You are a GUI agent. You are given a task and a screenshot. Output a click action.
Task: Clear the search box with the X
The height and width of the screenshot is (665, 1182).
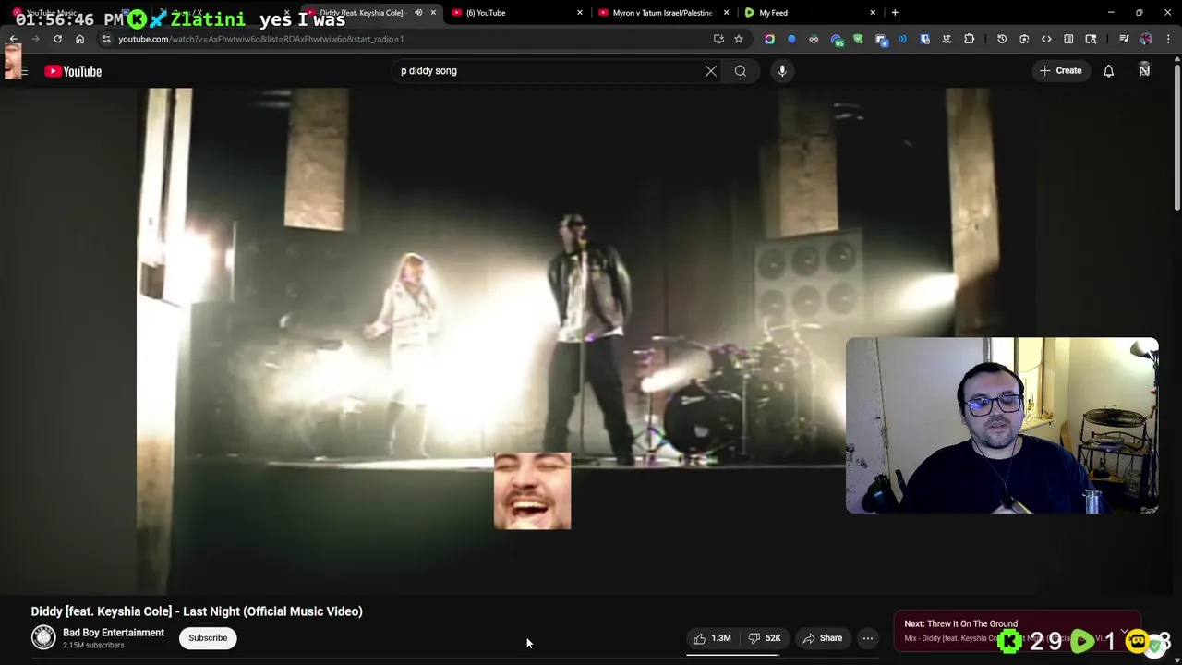tap(711, 71)
